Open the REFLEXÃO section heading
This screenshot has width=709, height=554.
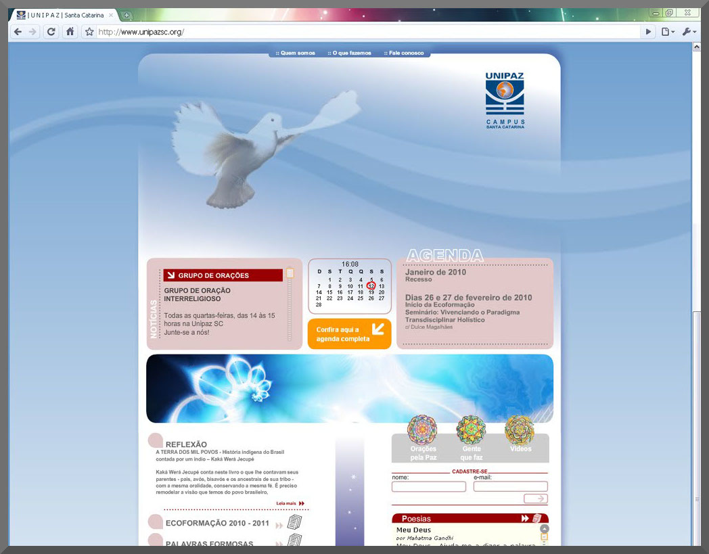coord(186,444)
